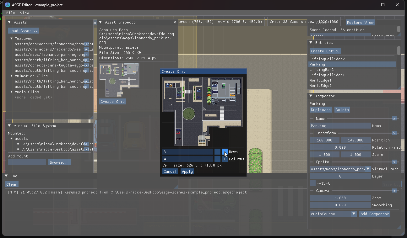The height and width of the screenshot is (238, 407).
Task: Decrease Columns value with minus button
Action: (x=217, y=159)
